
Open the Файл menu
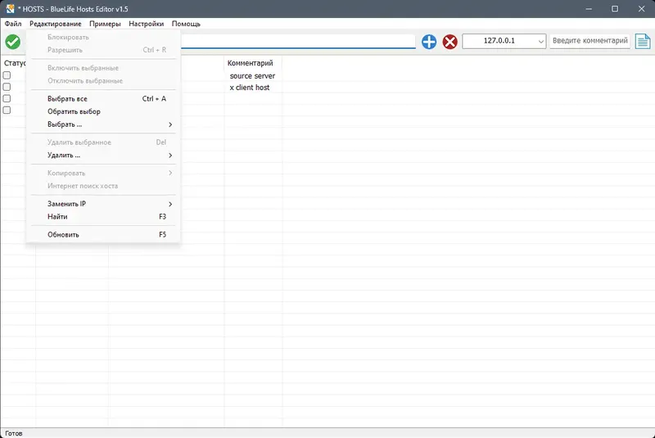point(13,24)
